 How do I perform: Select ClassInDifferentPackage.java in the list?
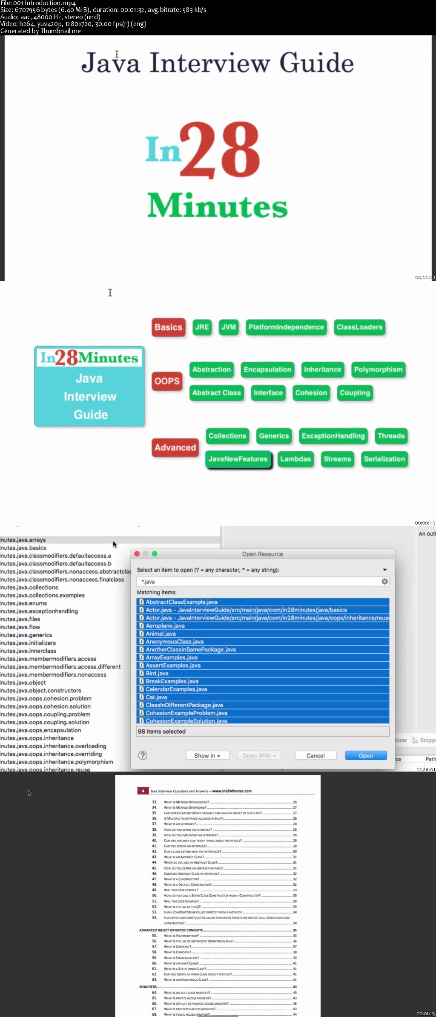point(263,705)
